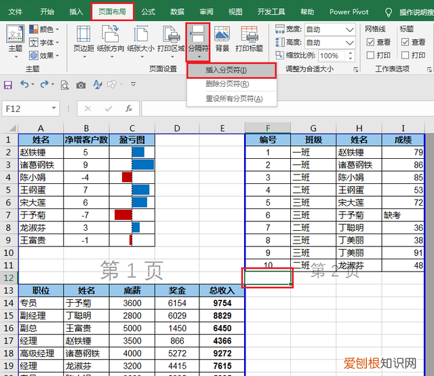Click the lightbulb tell-me icon
The height and width of the screenshot is (376, 434).
click(x=389, y=12)
